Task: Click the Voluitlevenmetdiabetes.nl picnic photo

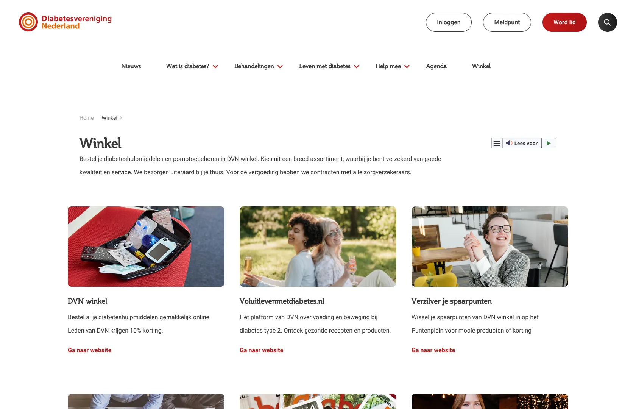Action: pos(318,247)
